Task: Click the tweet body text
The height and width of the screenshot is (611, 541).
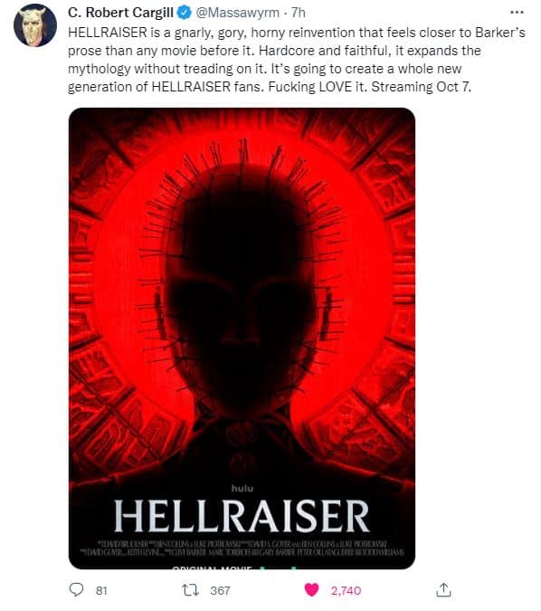Action: tap(297, 60)
